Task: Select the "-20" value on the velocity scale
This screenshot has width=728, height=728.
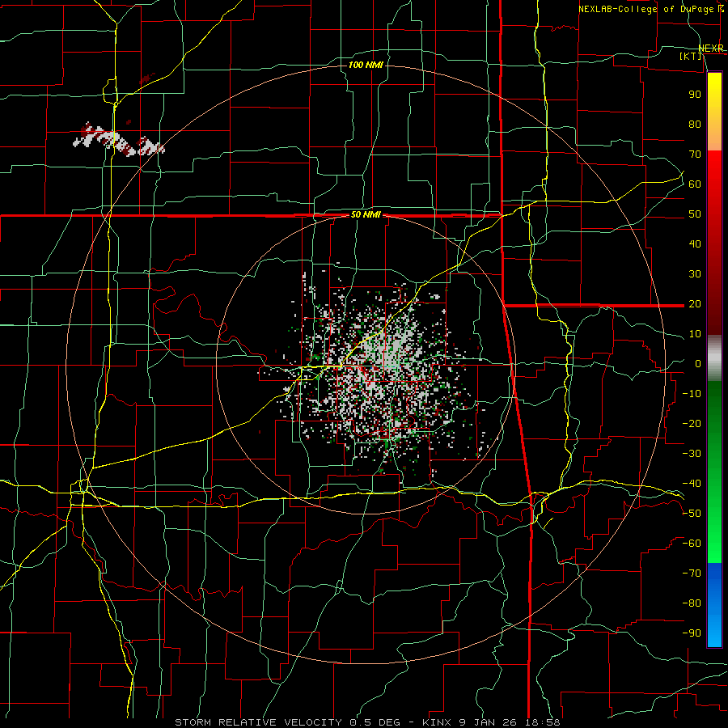Action: click(x=692, y=424)
